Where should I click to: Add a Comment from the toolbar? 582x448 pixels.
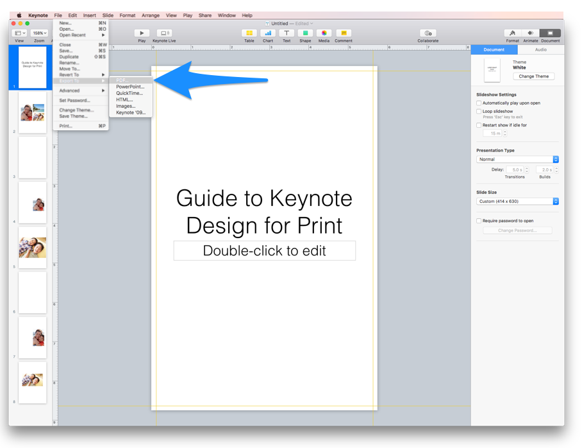point(344,33)
